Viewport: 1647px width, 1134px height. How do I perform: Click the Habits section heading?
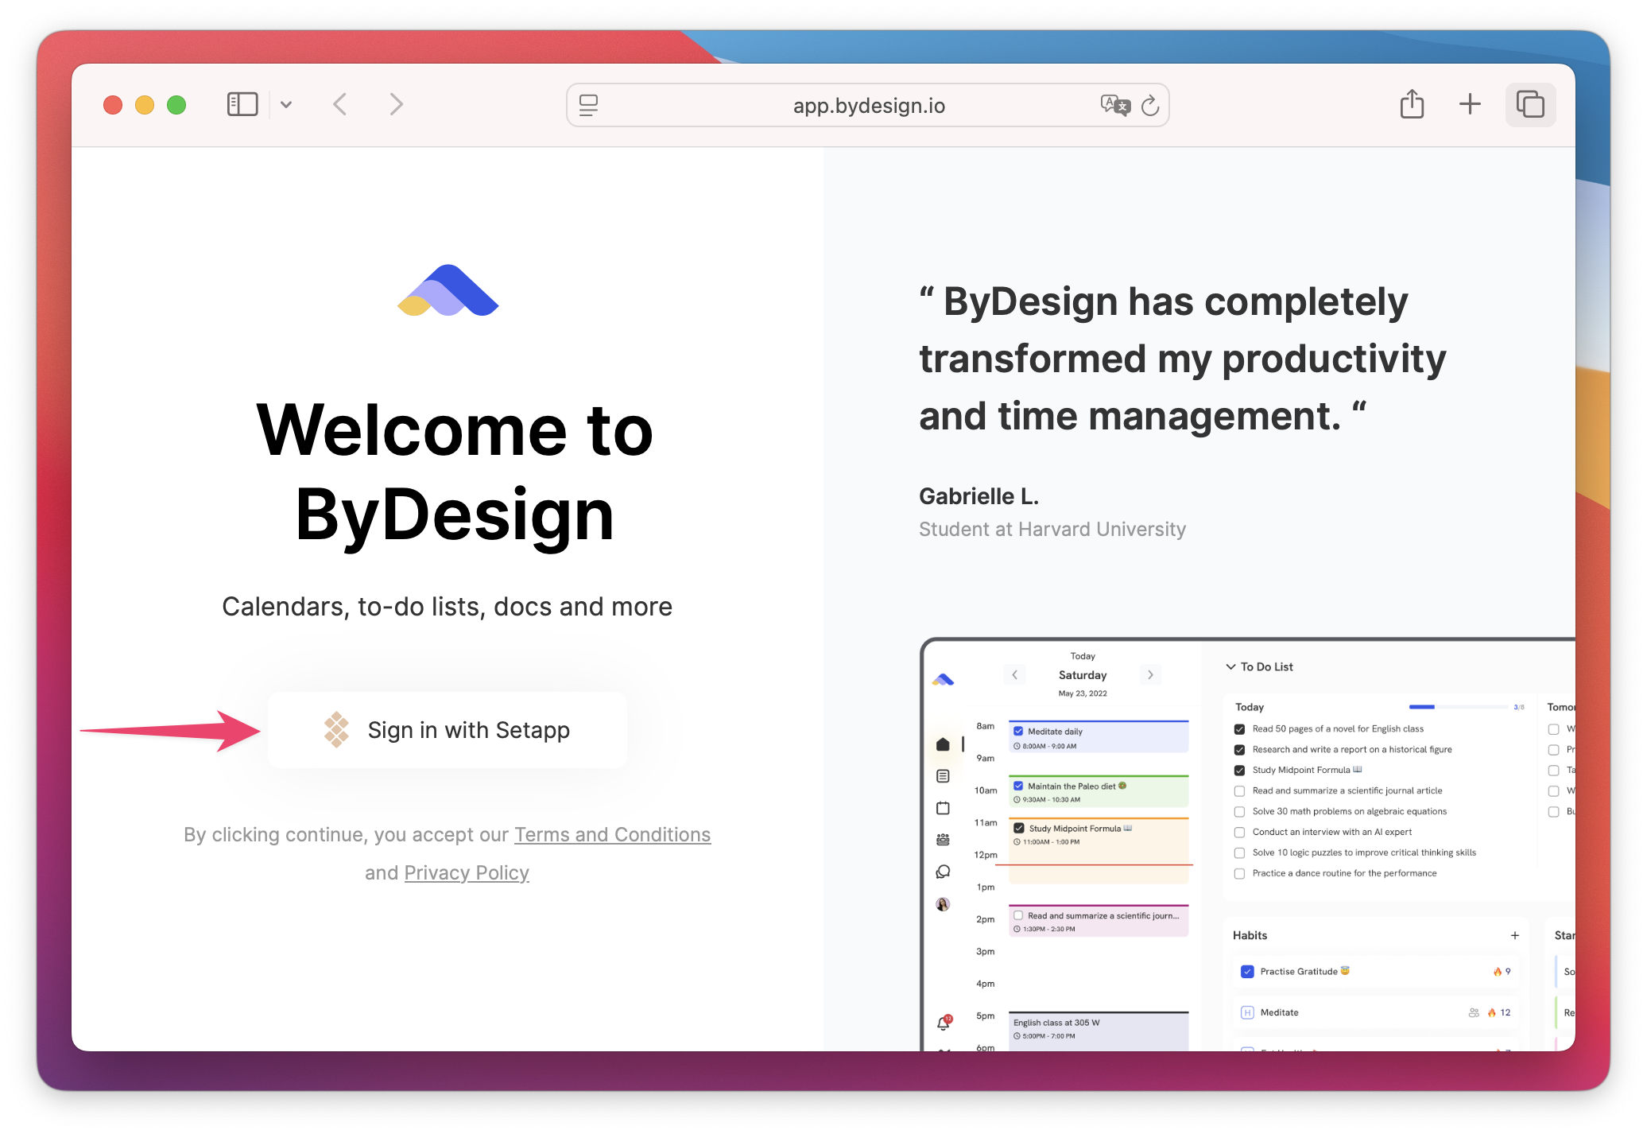1250,935
